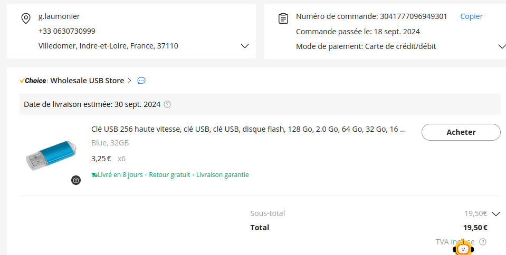Click Retour gratuit text
Viewport: 506px width, 255px height.
169,175
